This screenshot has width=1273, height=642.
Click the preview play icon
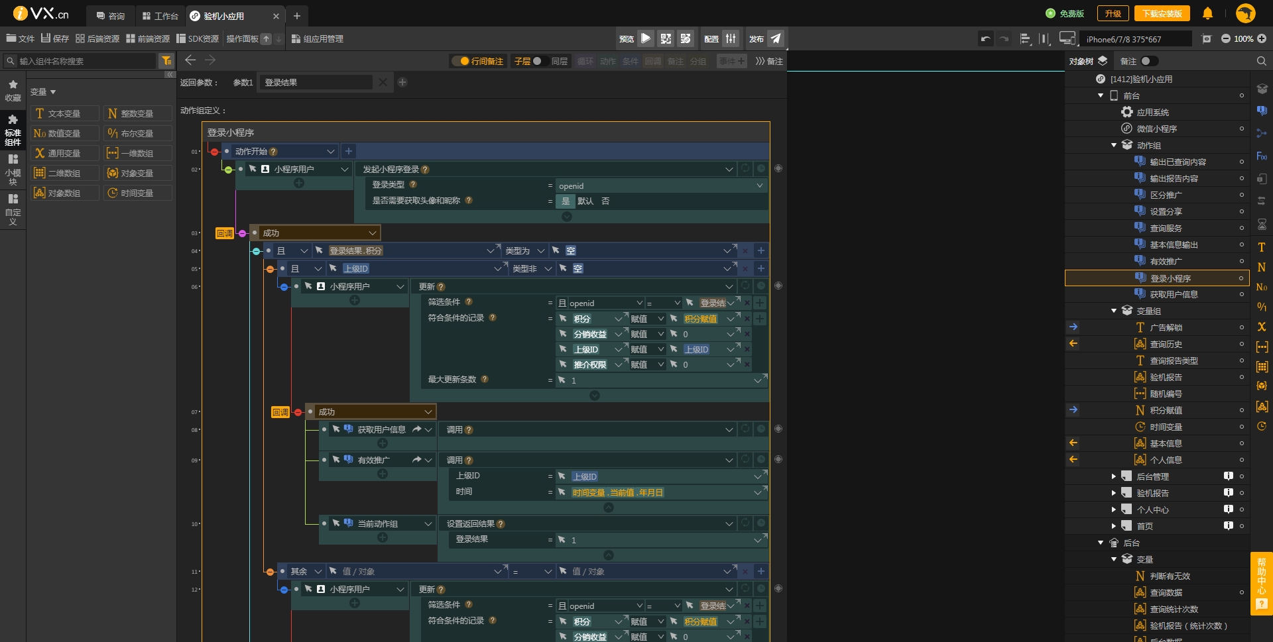tap(645, 38)
